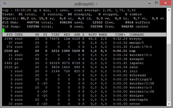Click the kworker/u:0 process name
This screenshot has height=108, width=173.
coord(141,87)
